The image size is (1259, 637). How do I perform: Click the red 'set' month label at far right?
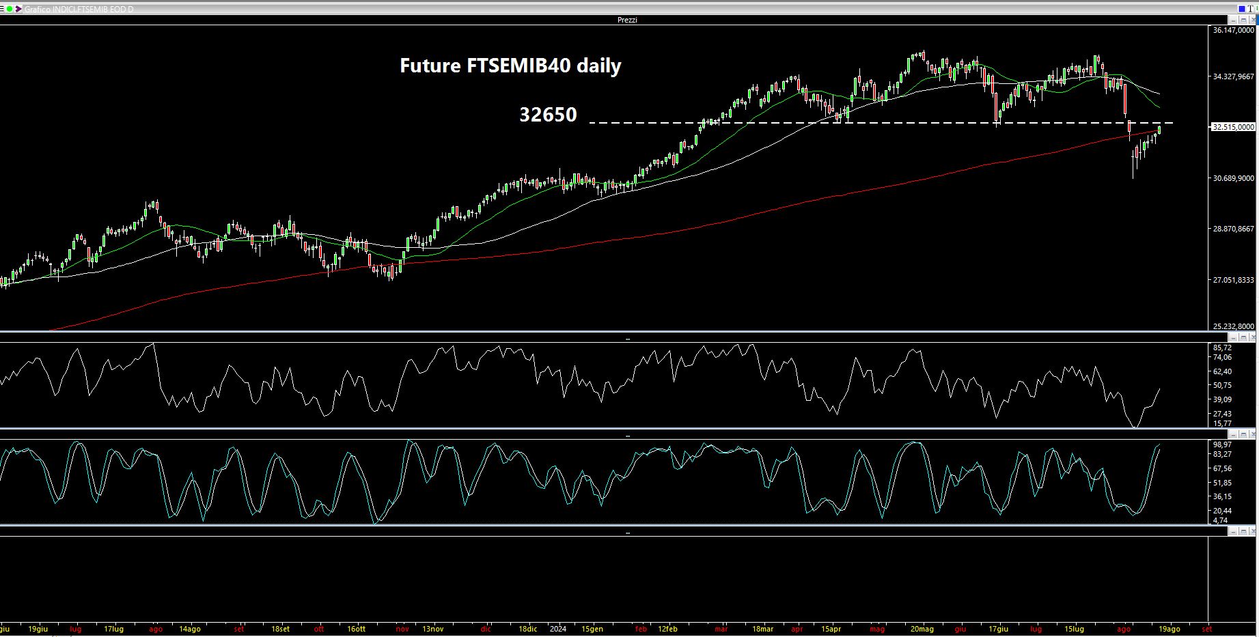(x=1206, y=629)
